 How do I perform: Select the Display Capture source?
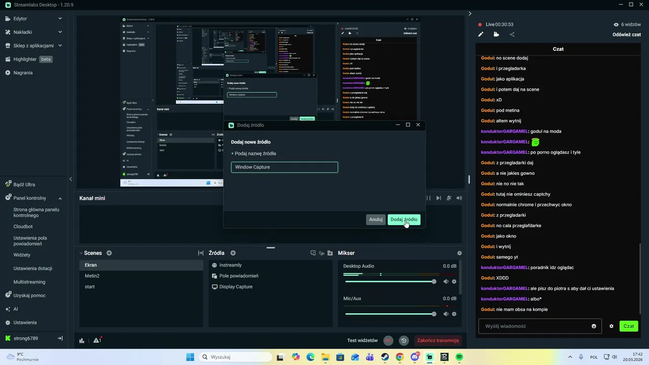[271, 286]
